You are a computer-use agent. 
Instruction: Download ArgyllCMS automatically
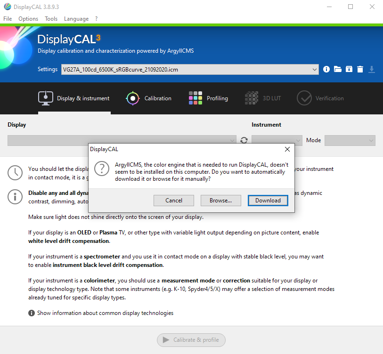coord(268,201)
